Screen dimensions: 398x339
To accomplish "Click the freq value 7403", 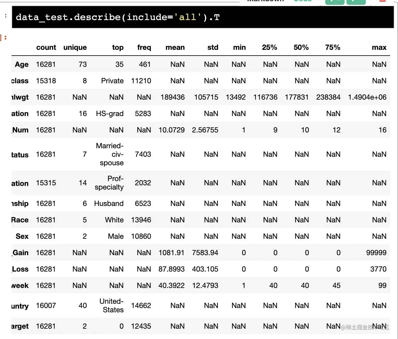I will point(143,154).
